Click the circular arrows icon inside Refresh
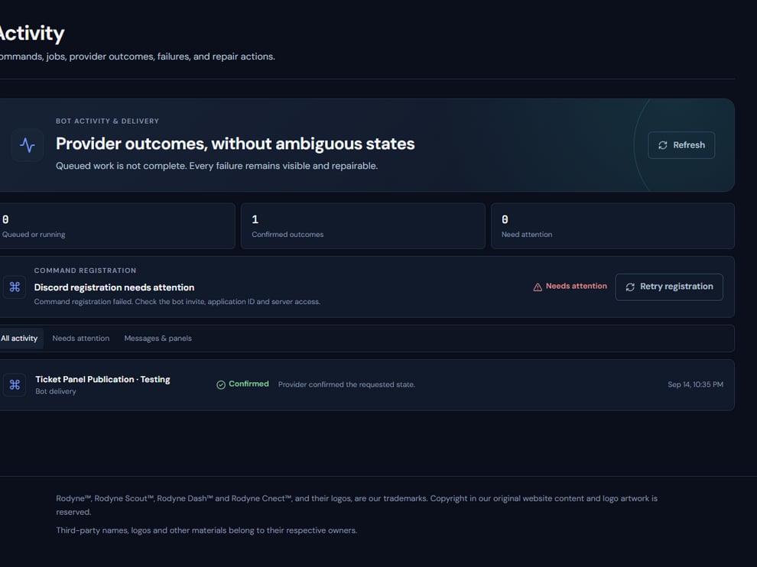This screenshot has width=757, height=567. 663,145
